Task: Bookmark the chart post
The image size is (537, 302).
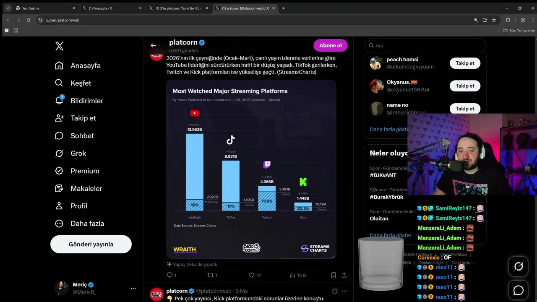Action: click(334, 275)
